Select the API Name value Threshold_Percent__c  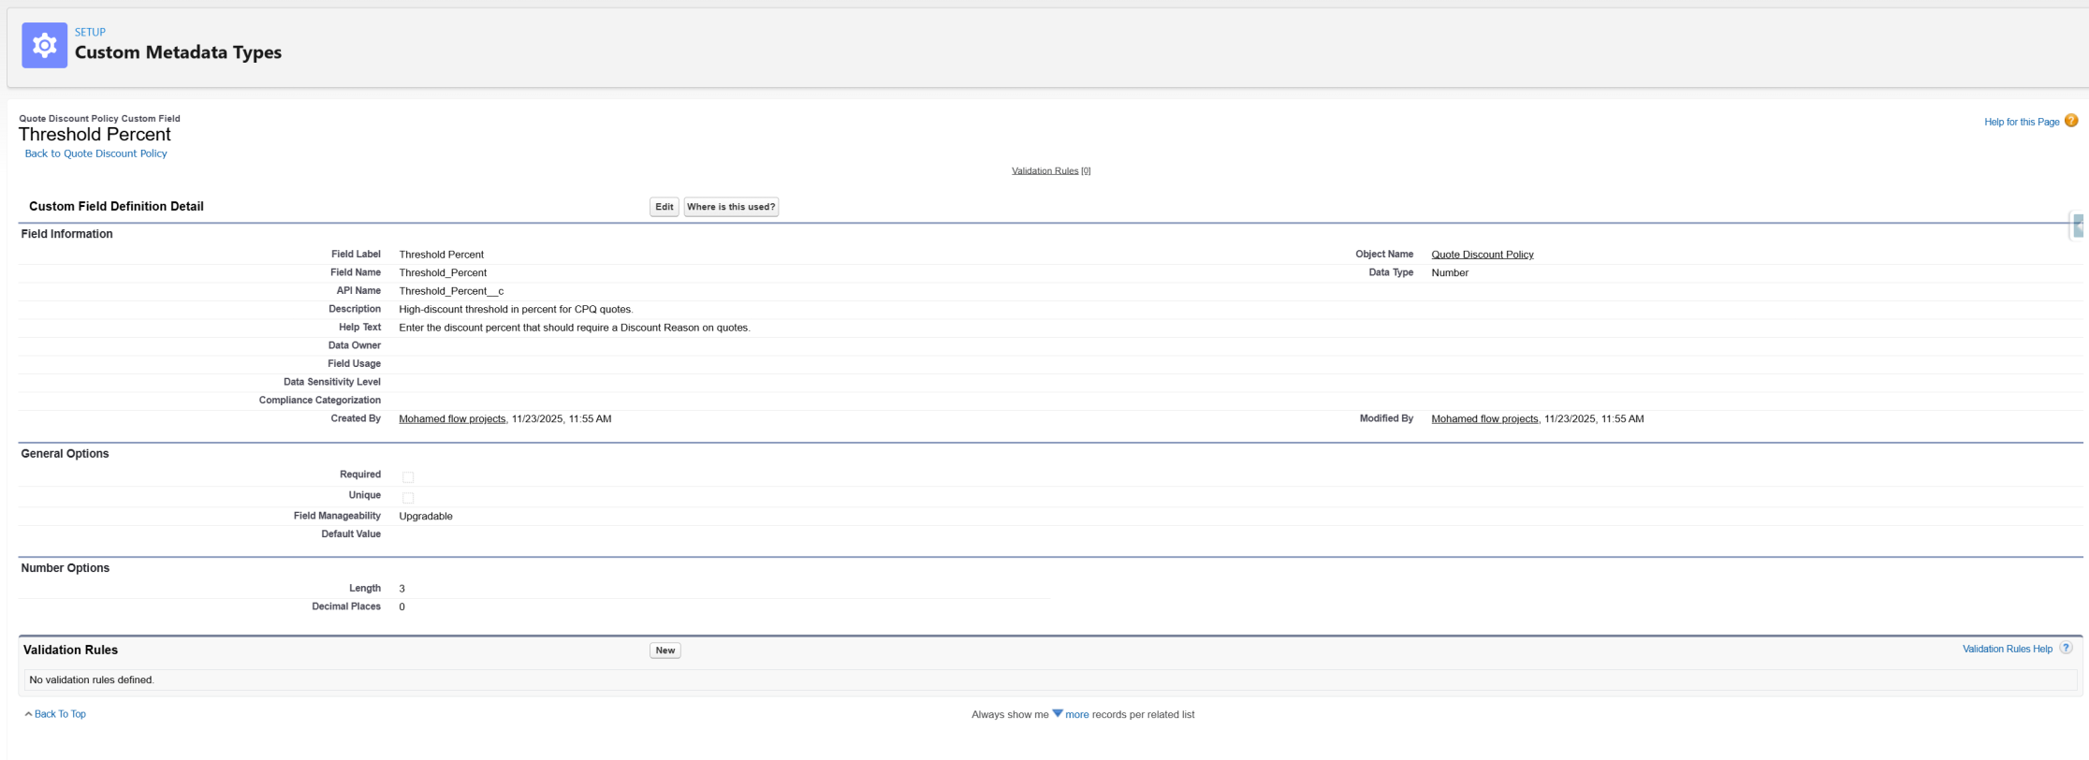point(451,291)
